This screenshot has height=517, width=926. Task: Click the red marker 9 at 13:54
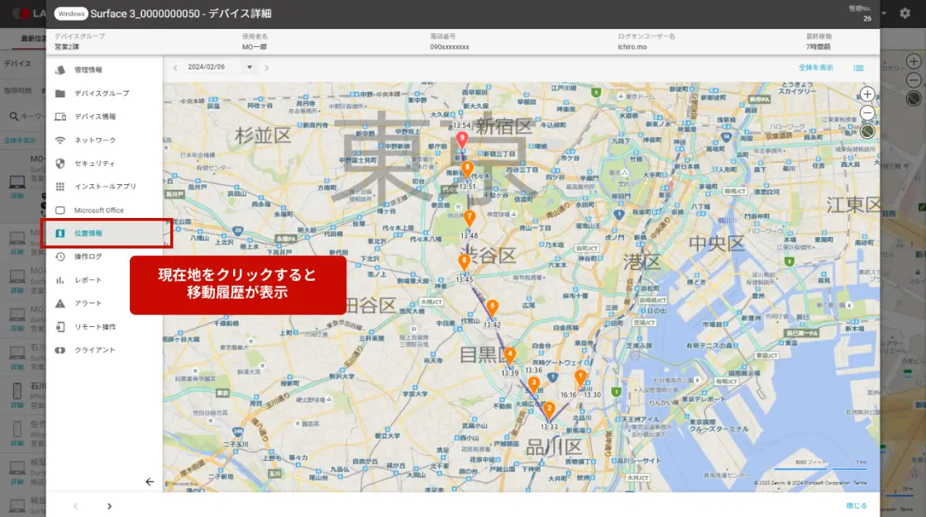pos(462,140)
